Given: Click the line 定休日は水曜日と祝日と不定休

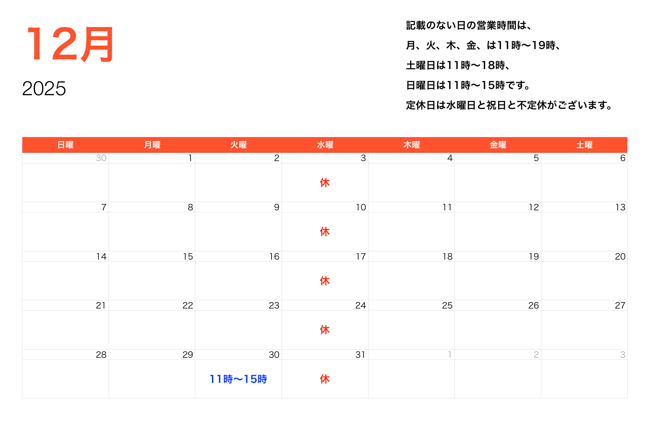Looking at the screenshot, I should 509,105.
